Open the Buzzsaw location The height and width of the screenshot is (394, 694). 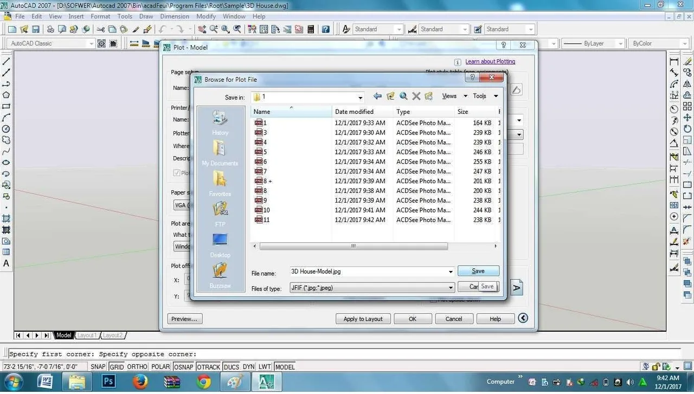[x=220, y=275]
